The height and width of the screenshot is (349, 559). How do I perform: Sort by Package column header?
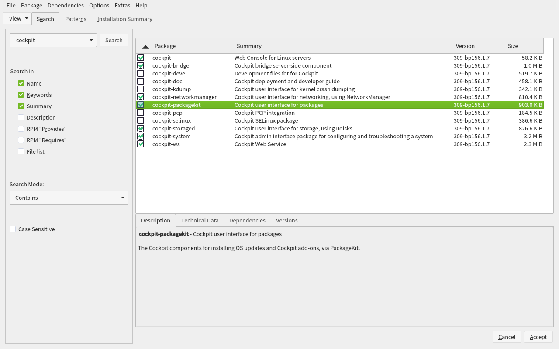coord(192,46)
